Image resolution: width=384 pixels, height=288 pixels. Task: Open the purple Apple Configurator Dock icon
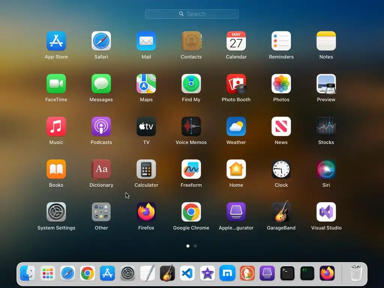(267, 273)
